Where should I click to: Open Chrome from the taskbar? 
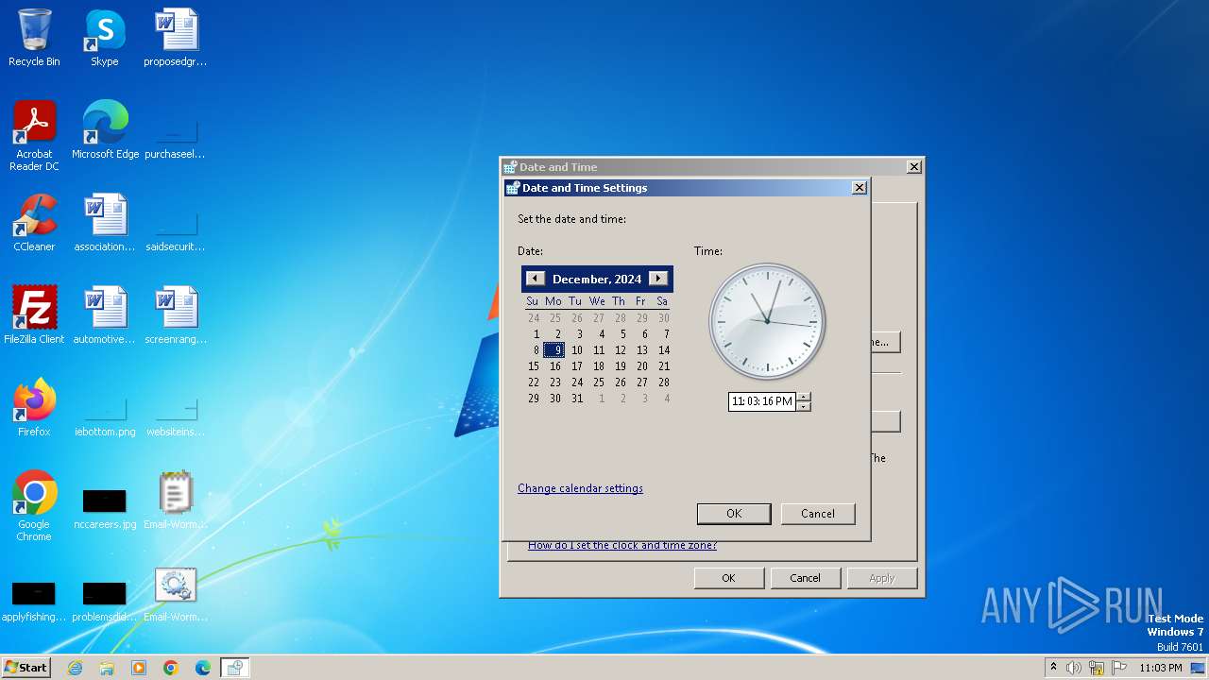[x=171, y=668]
